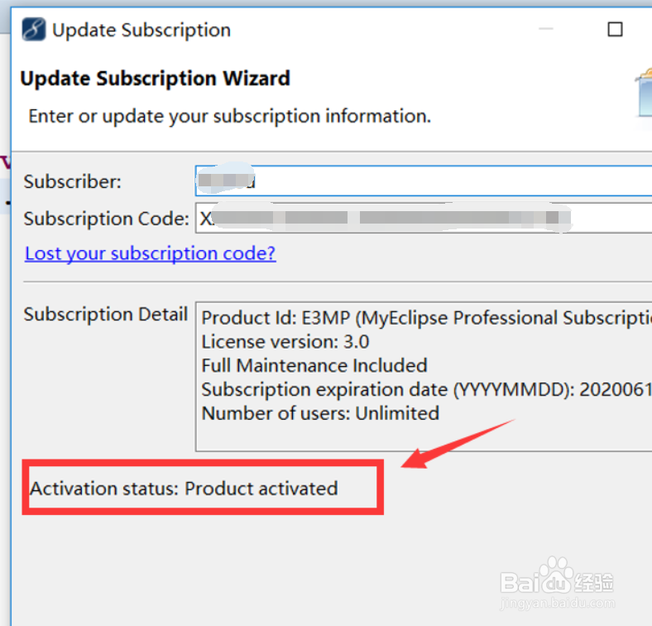
Task: Click the 'Full Maintenance Included' line
Action: [x=314, y=365]
